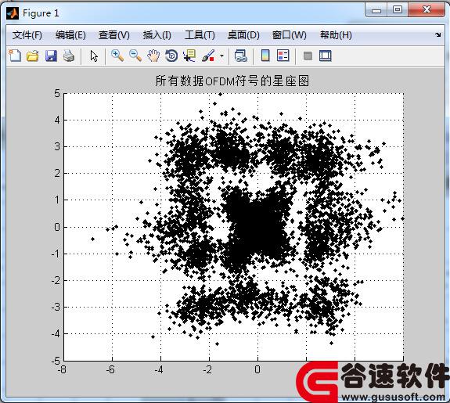Select the Brush data tool
The width and height of the screenshot is (450, 403).
coord(209,56)
